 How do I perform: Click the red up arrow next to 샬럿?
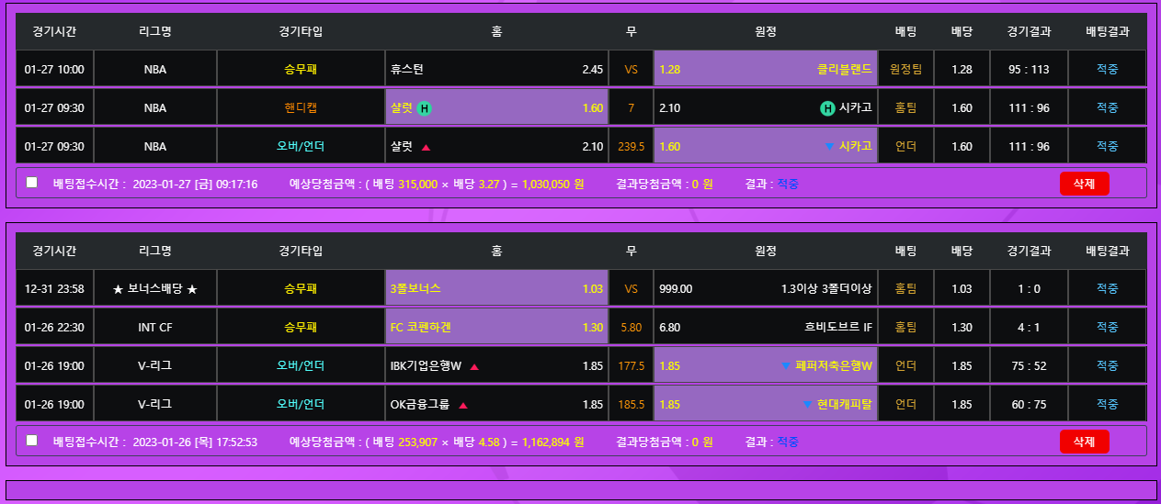(426, 147)
